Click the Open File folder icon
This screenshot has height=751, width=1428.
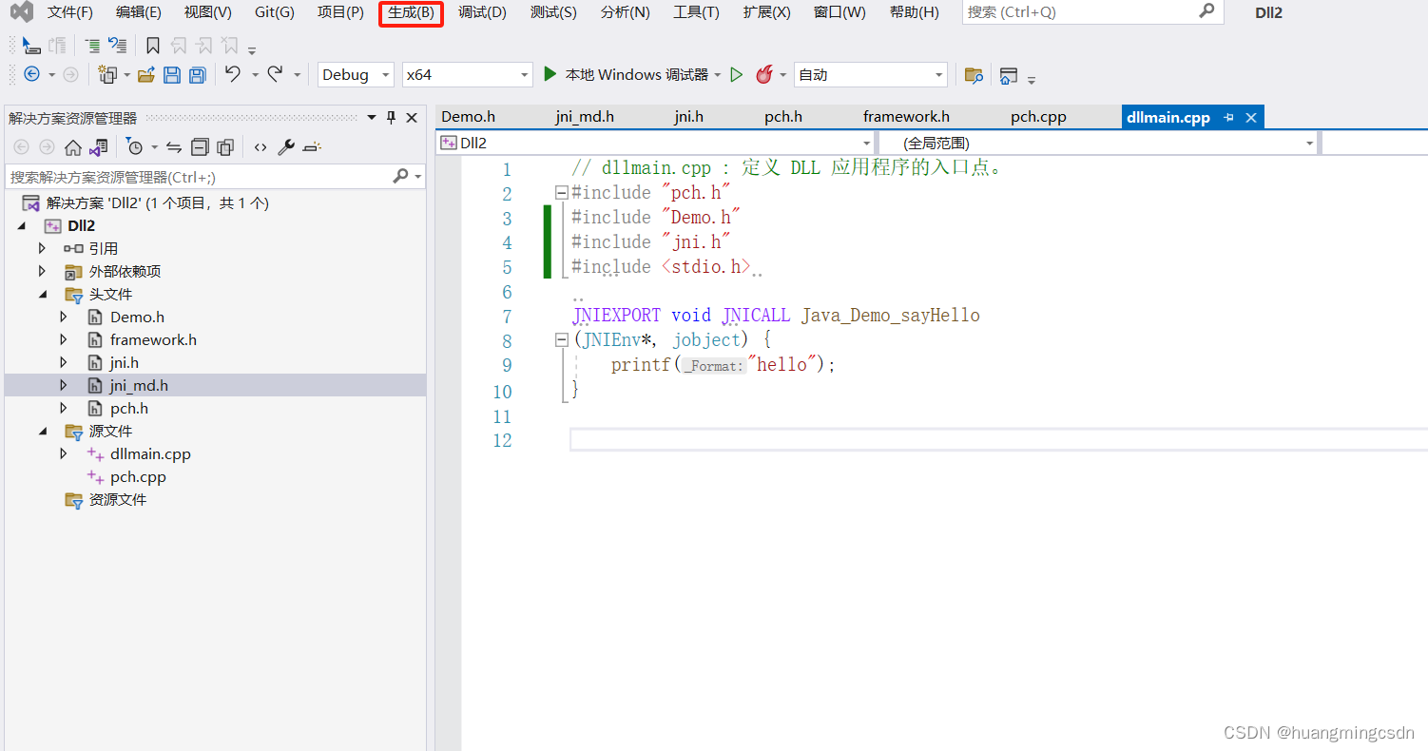click(146, 74)
